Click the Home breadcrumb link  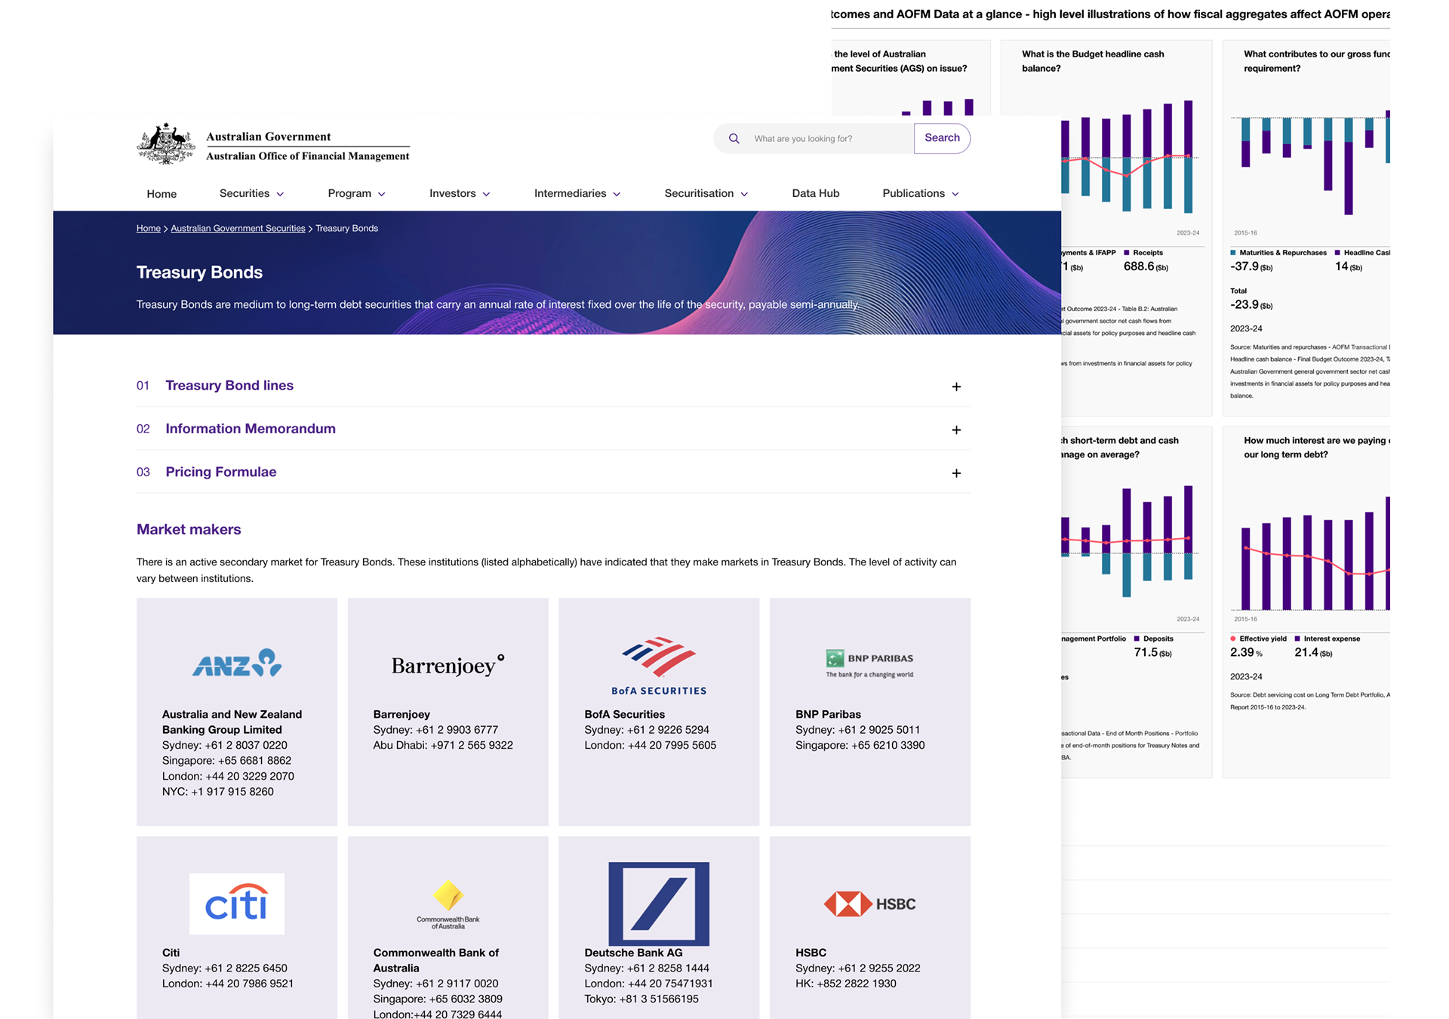point(148,228)
